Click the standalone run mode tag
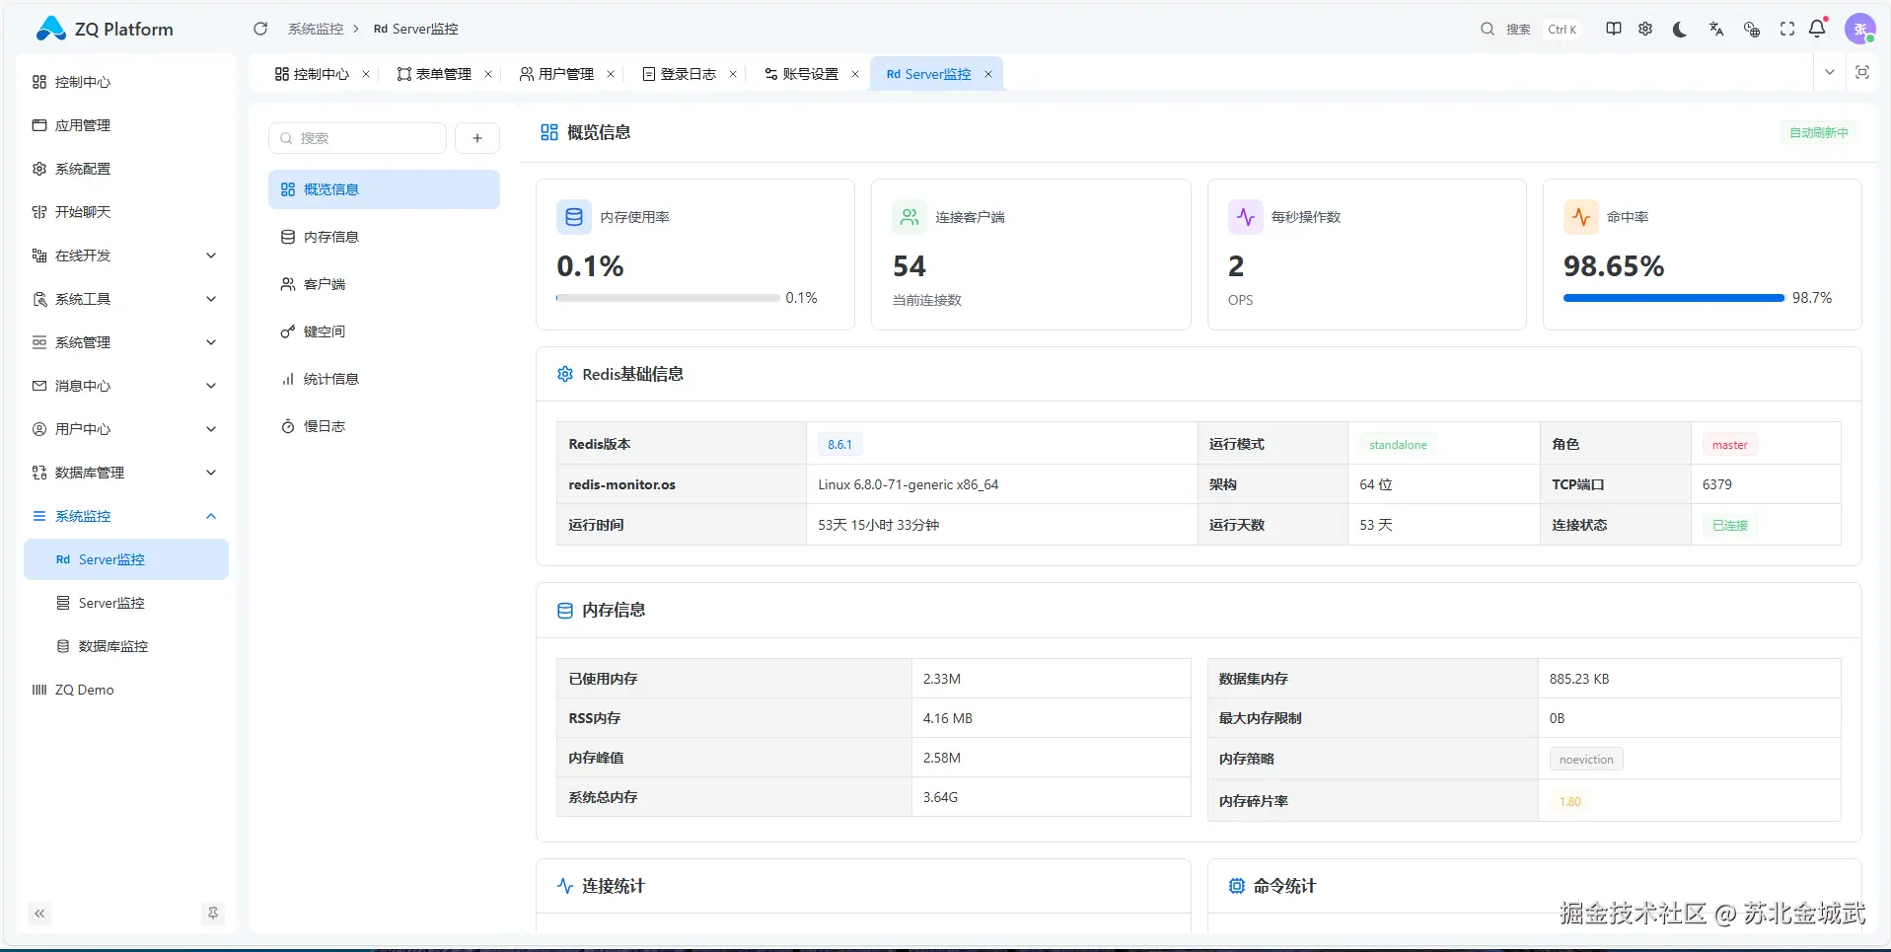The width and height of the screenshot is (1891, 952). pyautogui.click(x=1398, y=445)
